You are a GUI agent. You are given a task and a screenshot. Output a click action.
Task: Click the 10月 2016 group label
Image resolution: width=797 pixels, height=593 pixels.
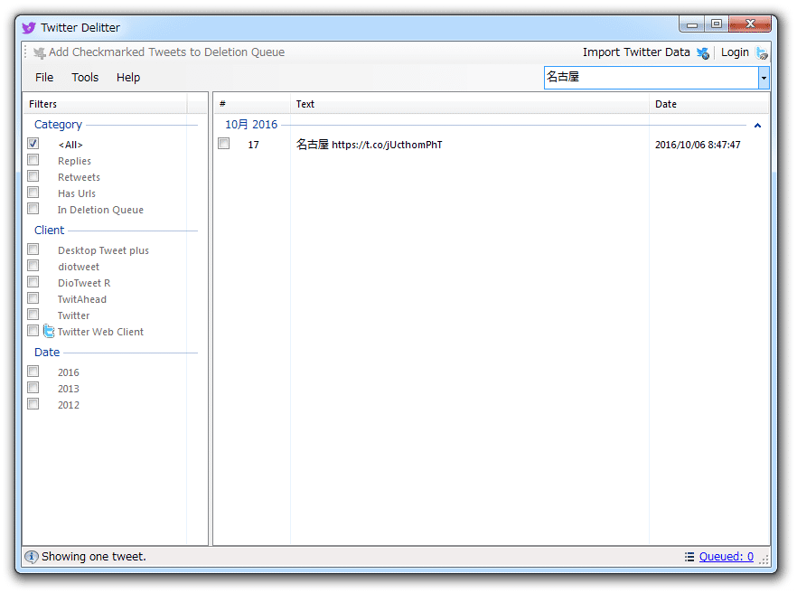(x=251, y=125)
